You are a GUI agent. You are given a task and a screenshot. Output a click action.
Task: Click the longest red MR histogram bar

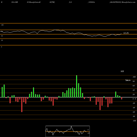tap(22, 105)
